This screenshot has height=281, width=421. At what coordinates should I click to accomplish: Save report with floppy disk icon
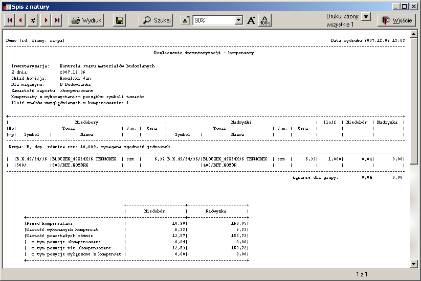[120, 20]
